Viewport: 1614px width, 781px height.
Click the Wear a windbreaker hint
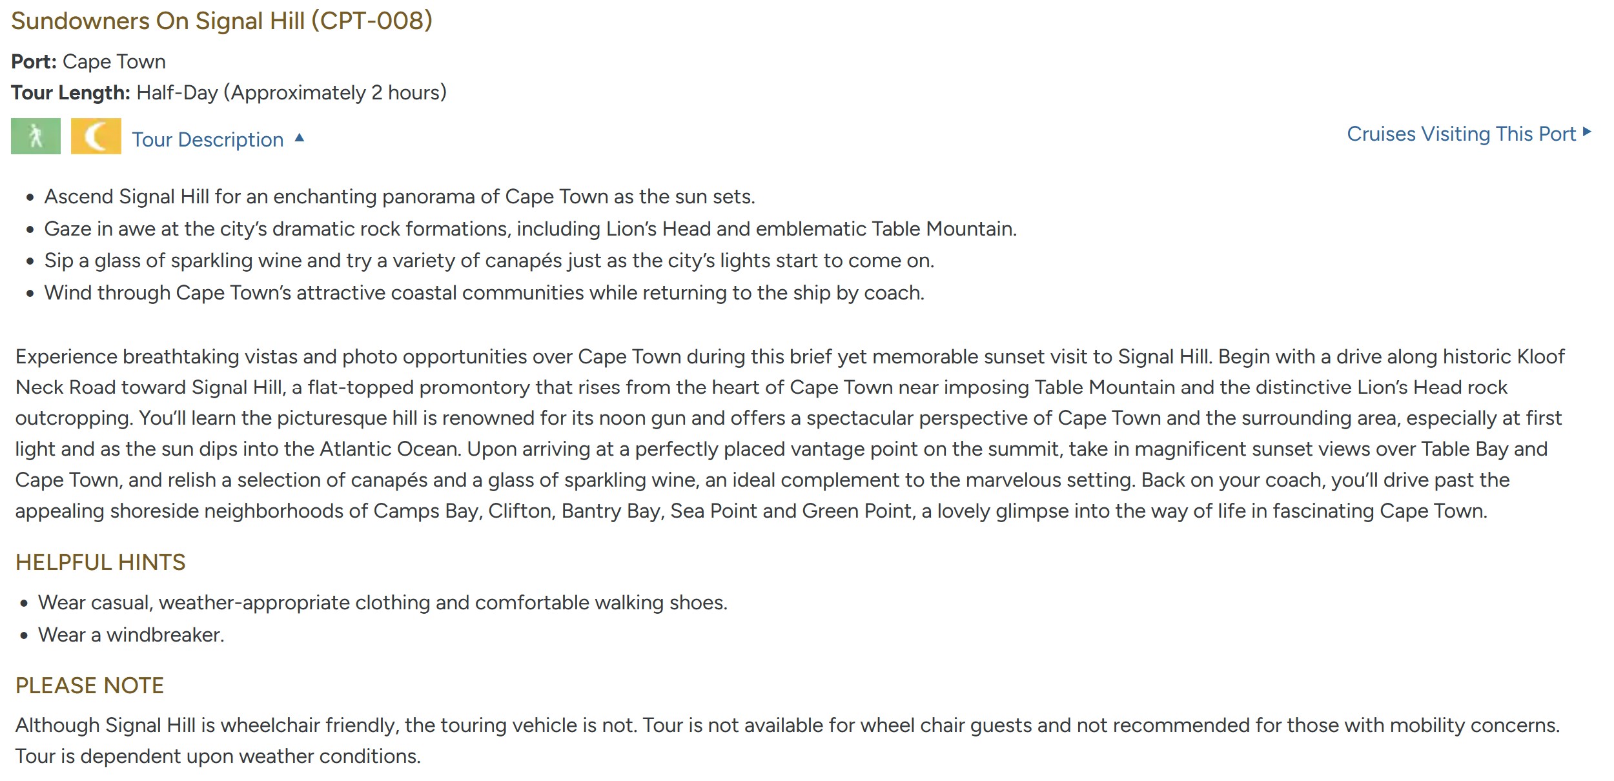[131, 634]
